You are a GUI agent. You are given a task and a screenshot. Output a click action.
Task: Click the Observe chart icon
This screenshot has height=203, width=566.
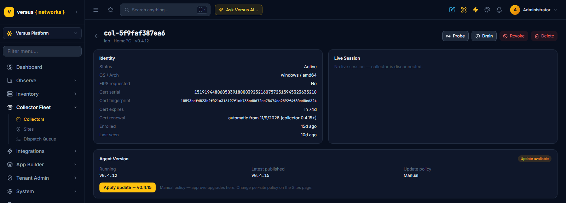coord(10,80)
